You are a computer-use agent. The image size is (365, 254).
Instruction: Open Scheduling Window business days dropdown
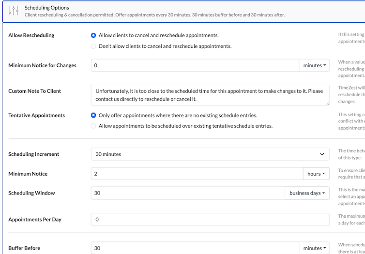(307, 193)
